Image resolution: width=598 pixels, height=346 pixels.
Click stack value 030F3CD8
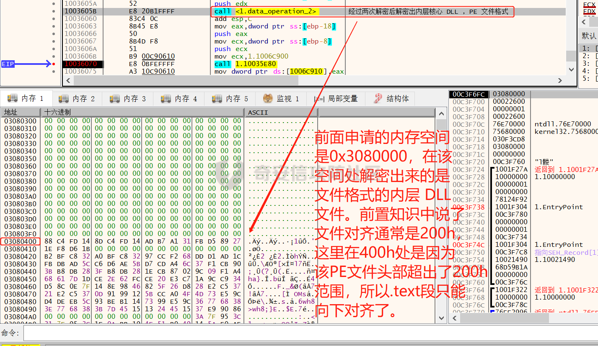[509, 139]
